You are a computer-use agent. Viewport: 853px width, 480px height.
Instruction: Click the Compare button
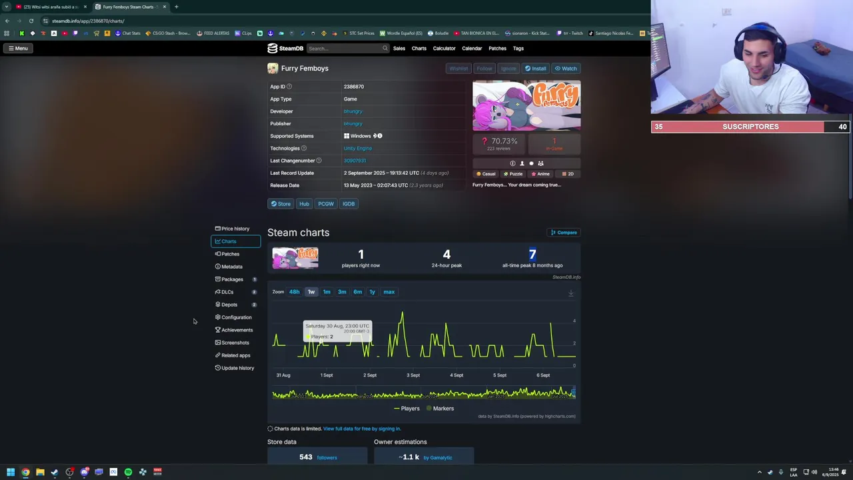[564, 233]
